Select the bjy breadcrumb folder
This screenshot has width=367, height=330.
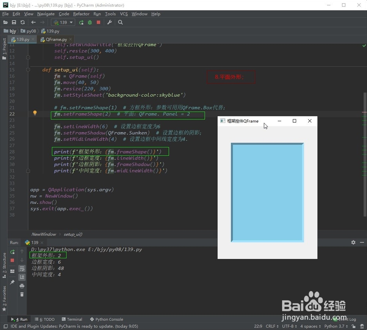[10, 31]
